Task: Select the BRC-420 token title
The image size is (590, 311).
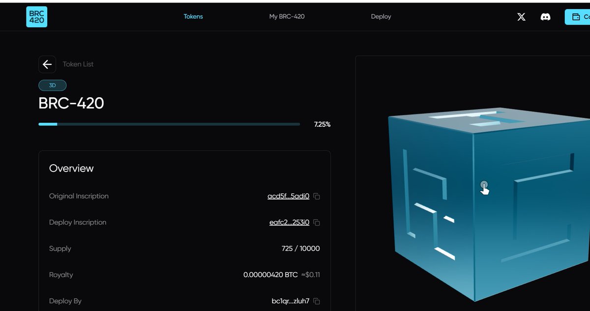Action: point(71,103)
